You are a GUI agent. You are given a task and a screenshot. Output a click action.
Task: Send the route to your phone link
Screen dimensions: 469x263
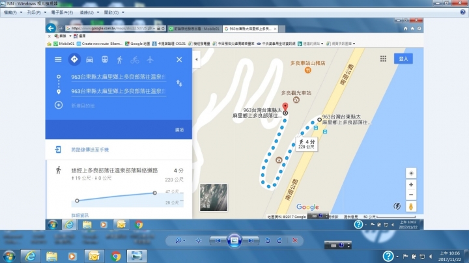point(90,150)
